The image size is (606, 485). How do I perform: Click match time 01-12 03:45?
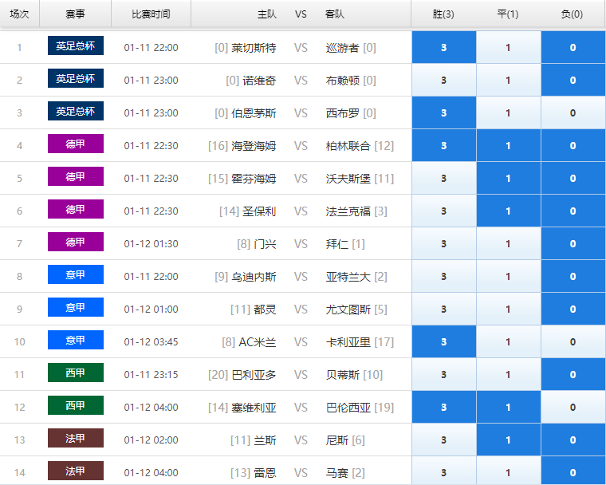pos(151,342)
